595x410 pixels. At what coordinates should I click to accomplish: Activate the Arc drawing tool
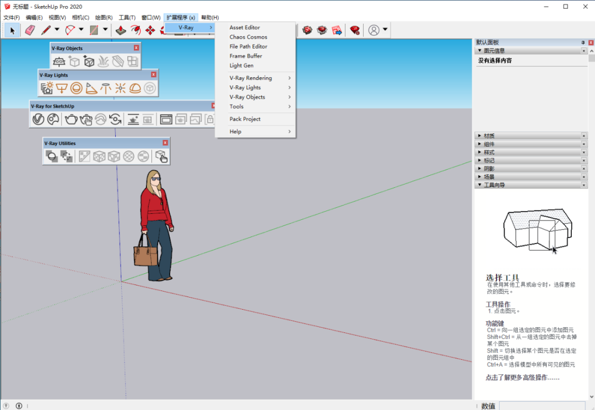tap(70, 30)
